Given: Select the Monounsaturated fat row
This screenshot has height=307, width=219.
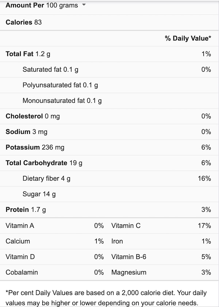Looking at the screenshot, I should point(109,101).
